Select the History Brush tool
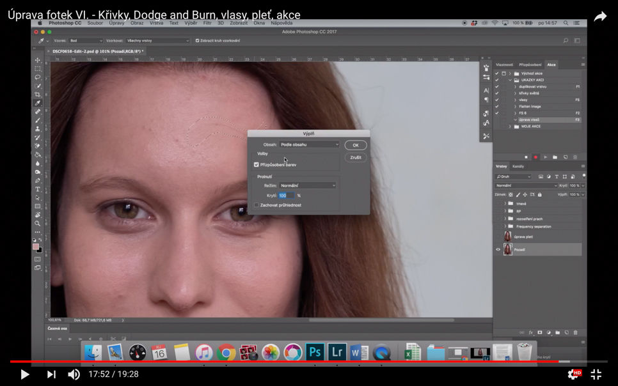Image resolution: width=618 pixels, height=386 pixels. (x=38, y=137)
